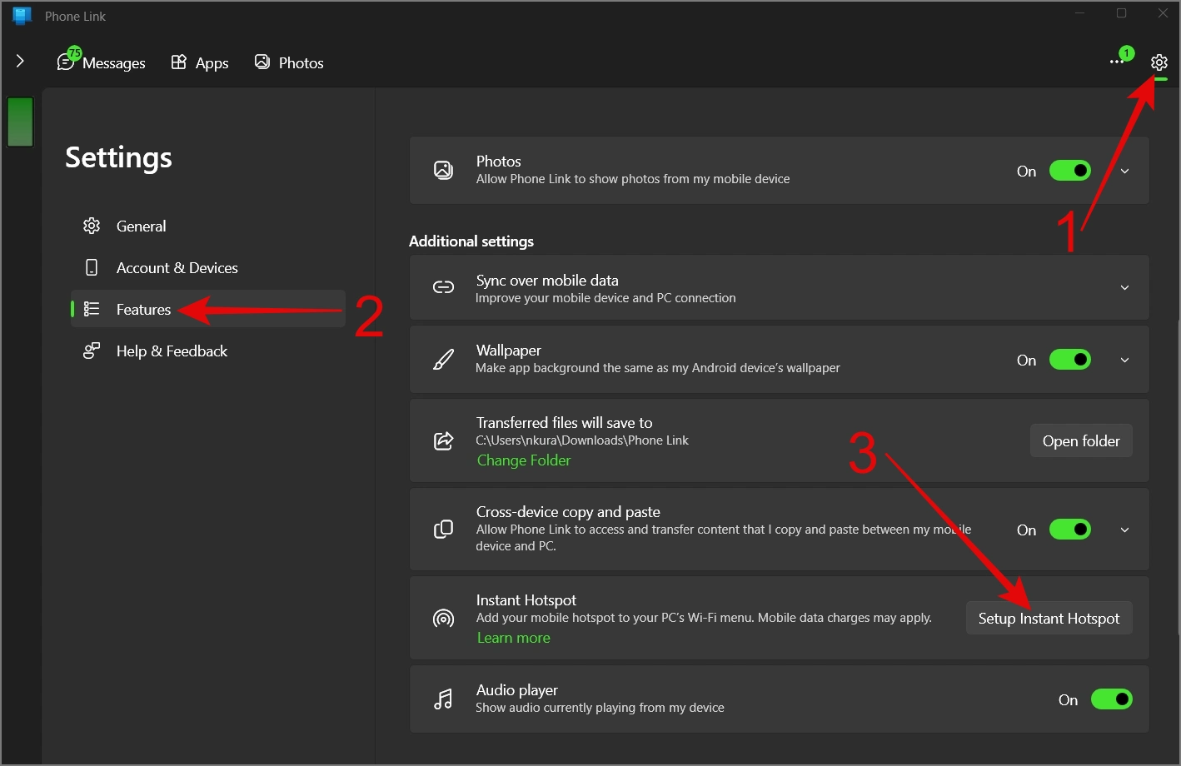Click the Sync over mobile data link icon
This screenshot has height=766, width=1181.
(x=444, y=287)
